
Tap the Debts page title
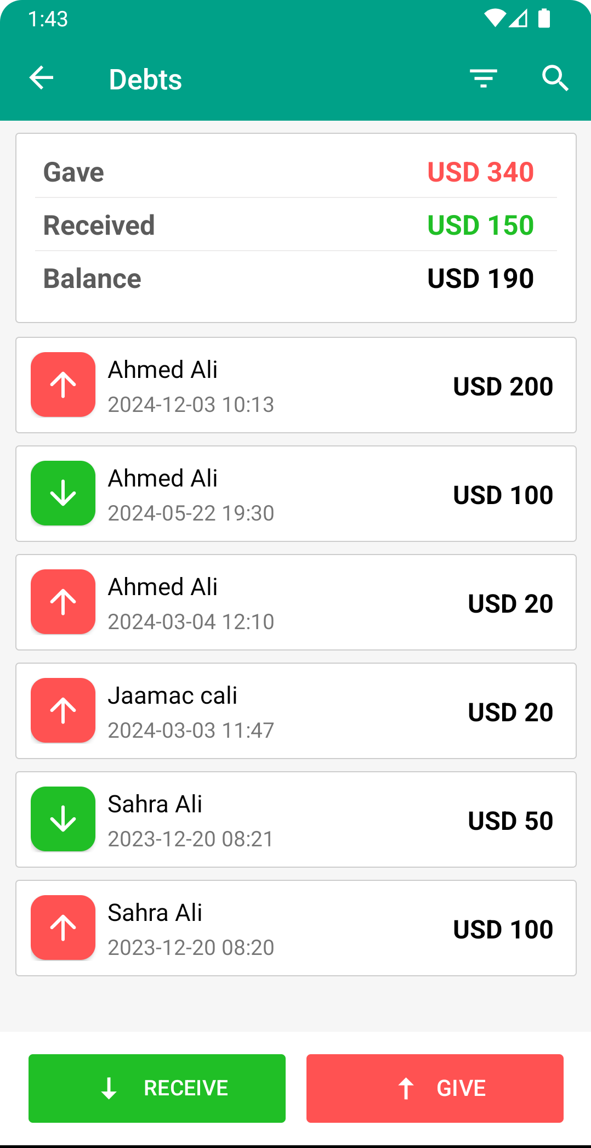point(145,79)
